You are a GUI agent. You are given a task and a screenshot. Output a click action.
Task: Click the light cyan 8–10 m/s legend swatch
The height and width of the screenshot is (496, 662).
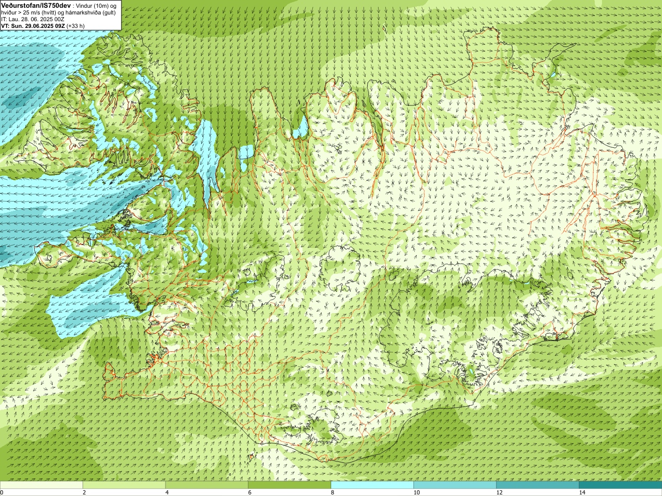coord(372,485)
